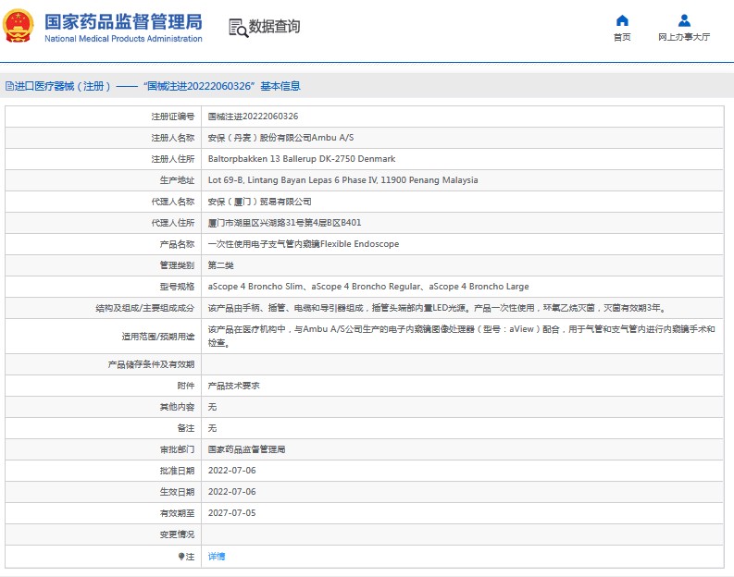
Task: Click National Medical Products Administration subtitle
Action: point(123,39)
